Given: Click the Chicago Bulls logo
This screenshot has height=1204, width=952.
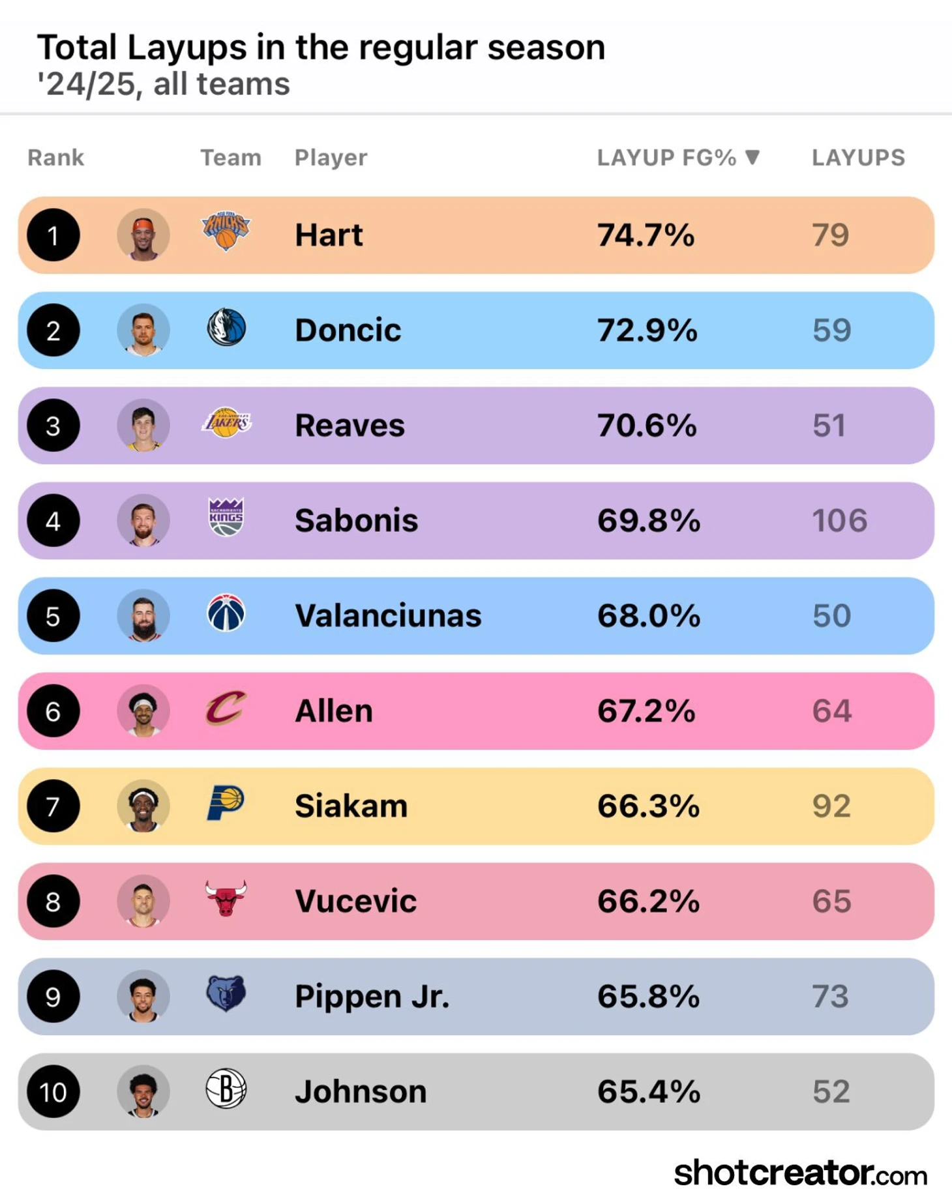Looking at the screenshot, I should [x=226, y=899].
